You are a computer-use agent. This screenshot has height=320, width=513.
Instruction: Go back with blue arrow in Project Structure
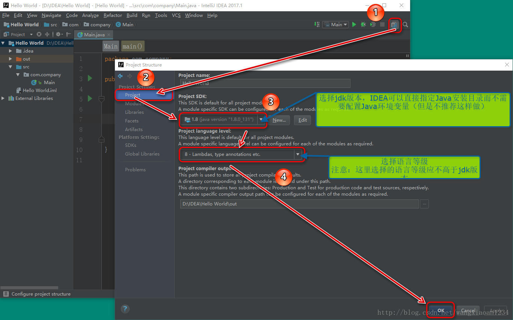click(120, 76)
